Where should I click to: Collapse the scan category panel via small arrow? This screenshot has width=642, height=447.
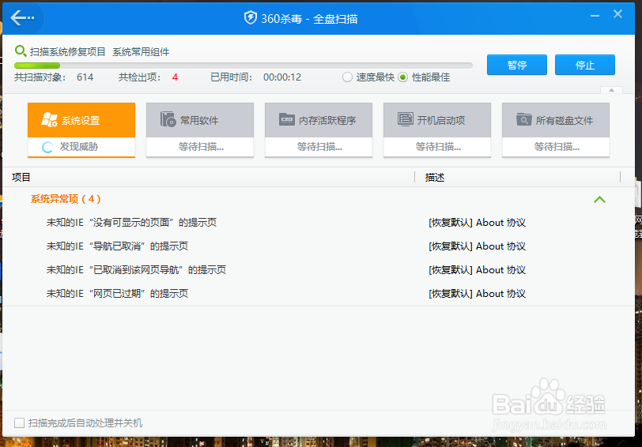(611, 90)
